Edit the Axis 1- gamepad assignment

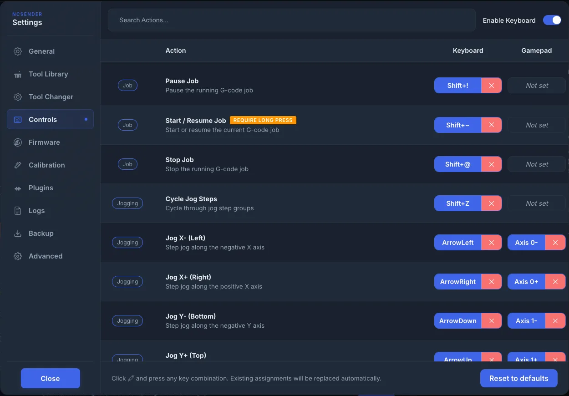click(x=526, y=321)
